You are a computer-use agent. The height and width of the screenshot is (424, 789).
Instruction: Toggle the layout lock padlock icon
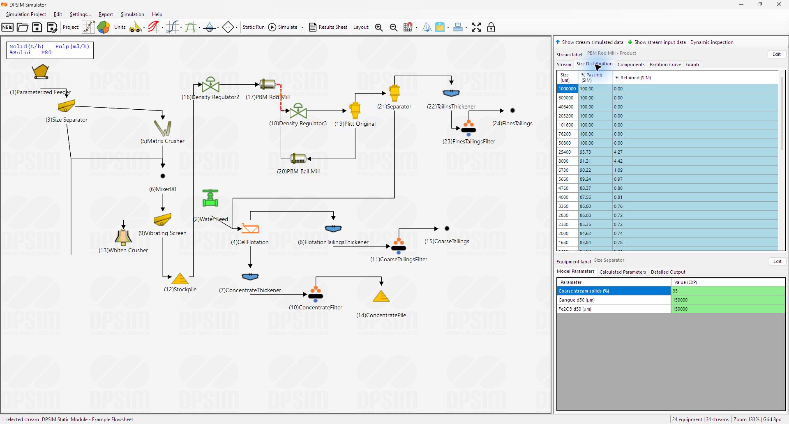coord(491,28)
